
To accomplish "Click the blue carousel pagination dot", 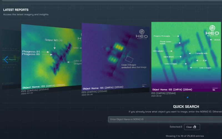I will pyautogui.click(x=188, y=97).
